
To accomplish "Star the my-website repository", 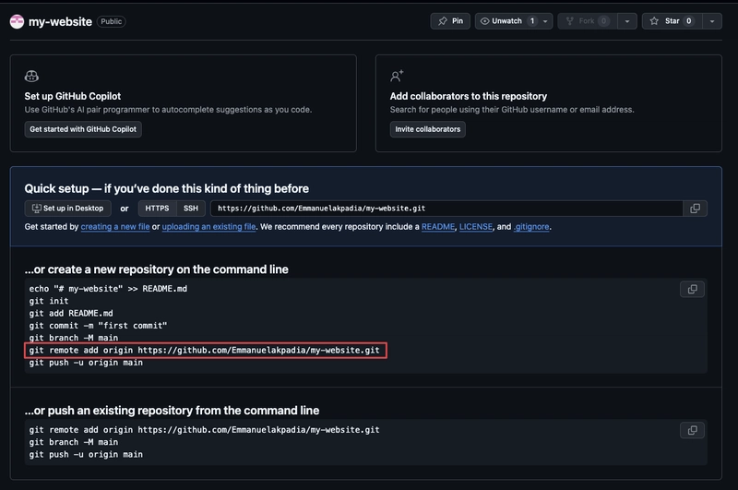I will (673, 21).
